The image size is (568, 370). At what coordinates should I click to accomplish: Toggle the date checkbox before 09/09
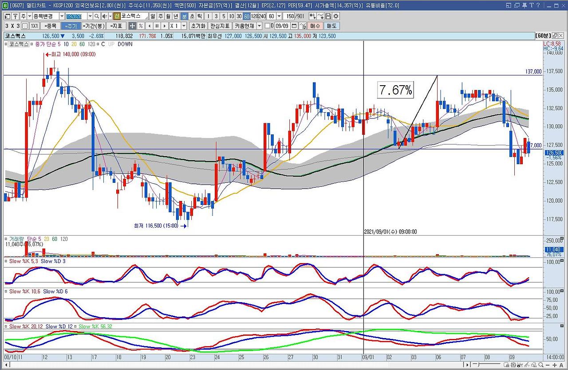[x=267, y=26]
